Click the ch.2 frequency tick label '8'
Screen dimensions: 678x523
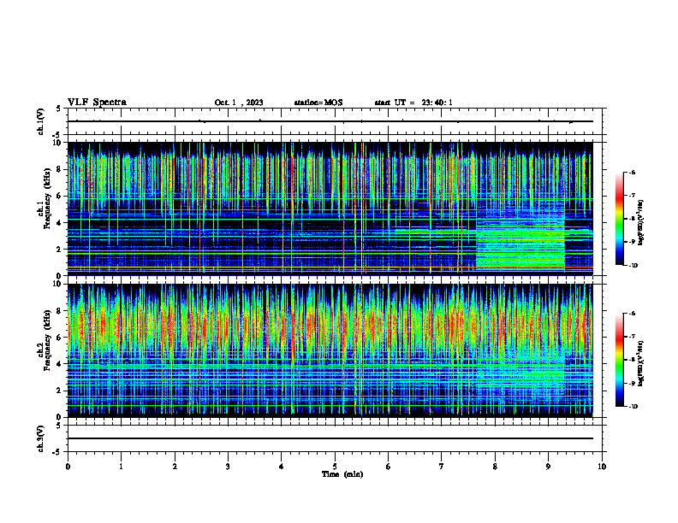[x=61, y=311]
